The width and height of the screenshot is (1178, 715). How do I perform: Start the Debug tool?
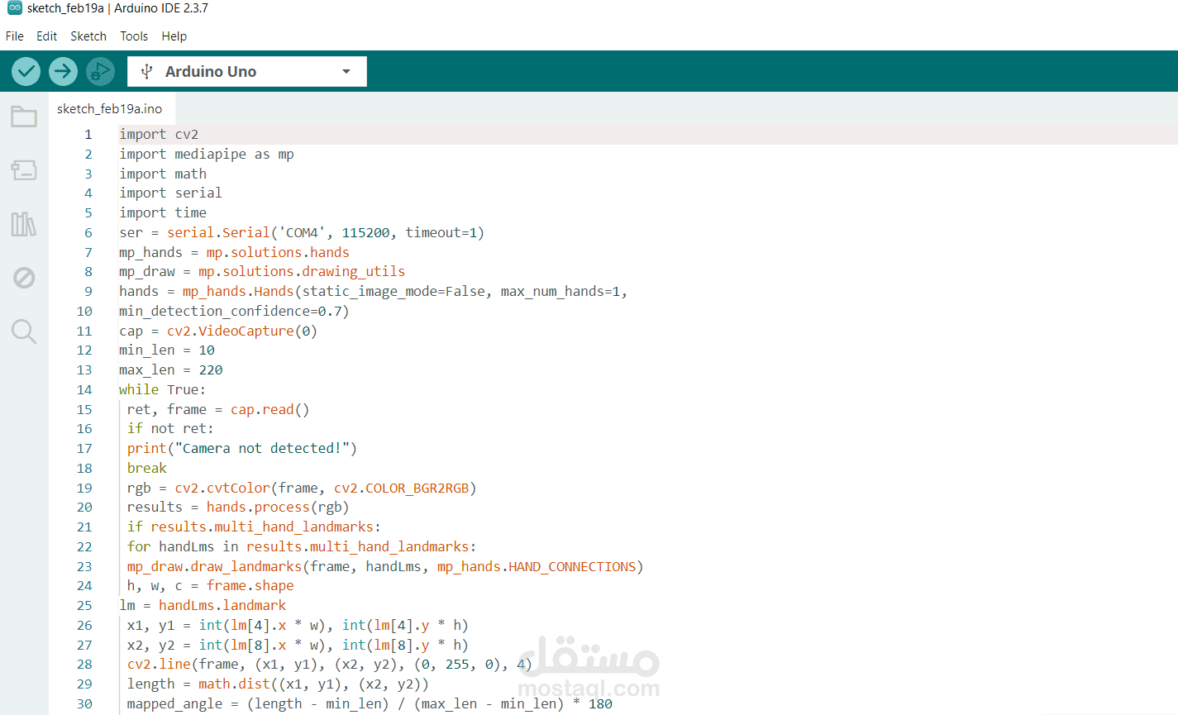click(x=100, y=72)
